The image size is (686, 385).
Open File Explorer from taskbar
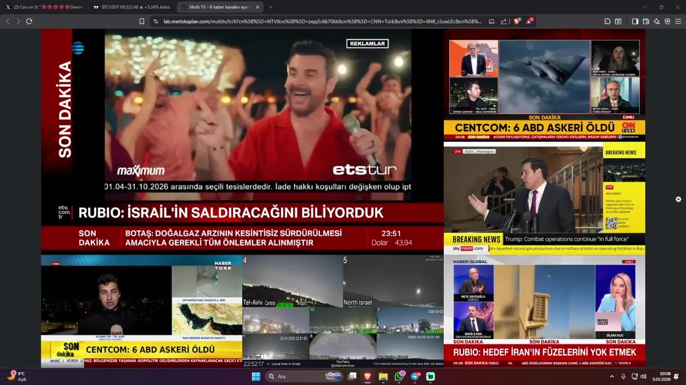coord(383,376)
